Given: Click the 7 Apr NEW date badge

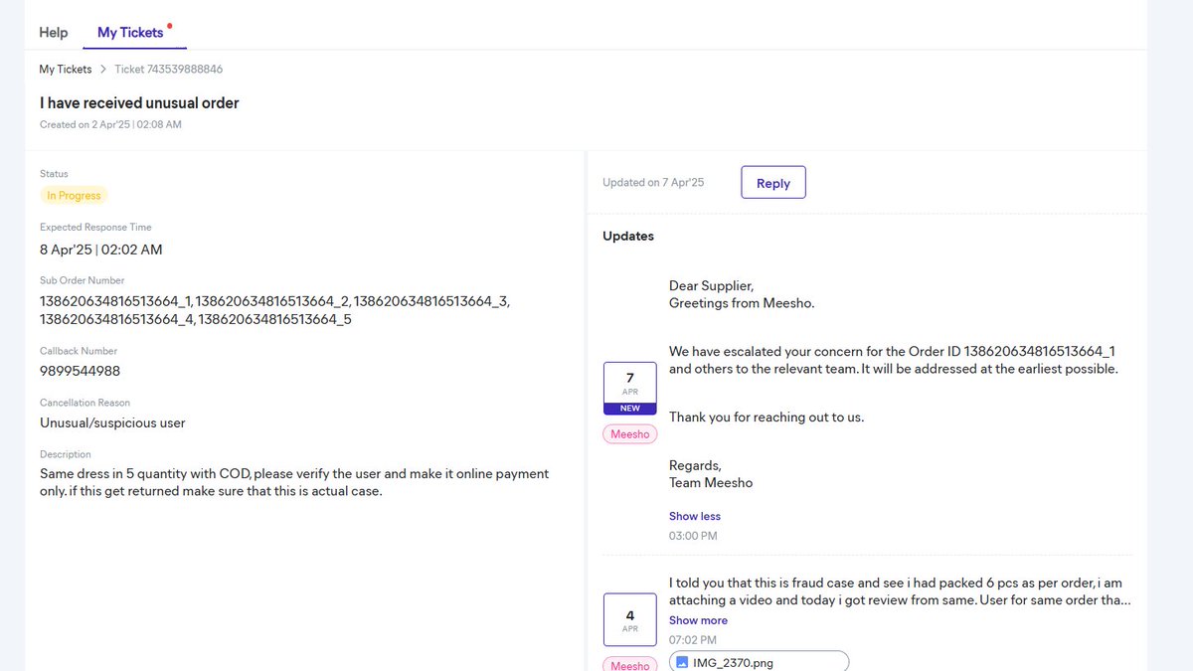Looking at the screenshot, I should click(x=630, y=389).
